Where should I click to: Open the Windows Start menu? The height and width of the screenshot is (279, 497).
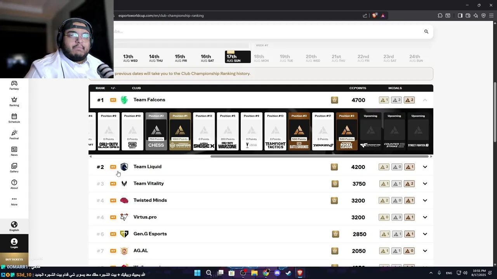click(x=197, y=273)
